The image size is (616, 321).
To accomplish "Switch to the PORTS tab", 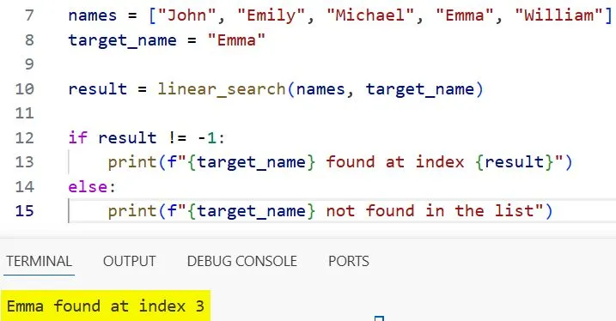I will coord(349,261).
